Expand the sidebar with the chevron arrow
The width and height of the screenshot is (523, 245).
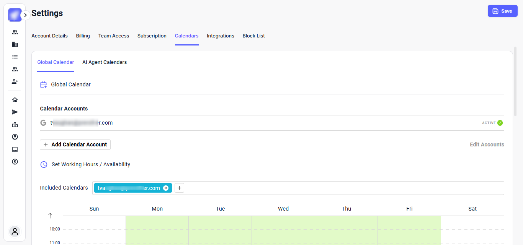click(x=25, y=15)
